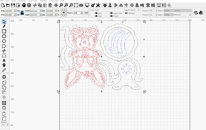206x130 pixels.
Task: Click the trash Delete icon
Action: [50, 5]
